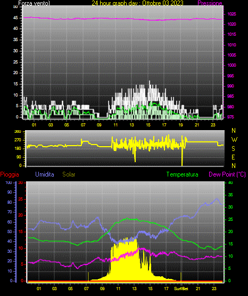The width and height of the screenshot is (248, 296).
Task: Click the green 'Temperatura' legend label
Action: (x=183, y=174)
